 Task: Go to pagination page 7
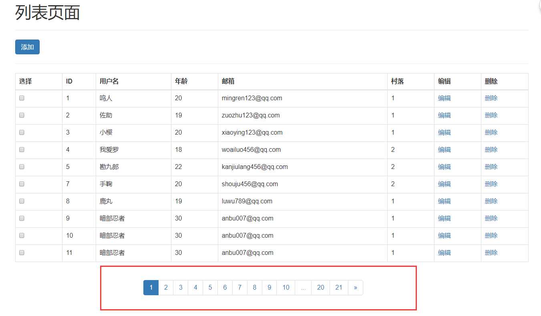pos(240,288)
